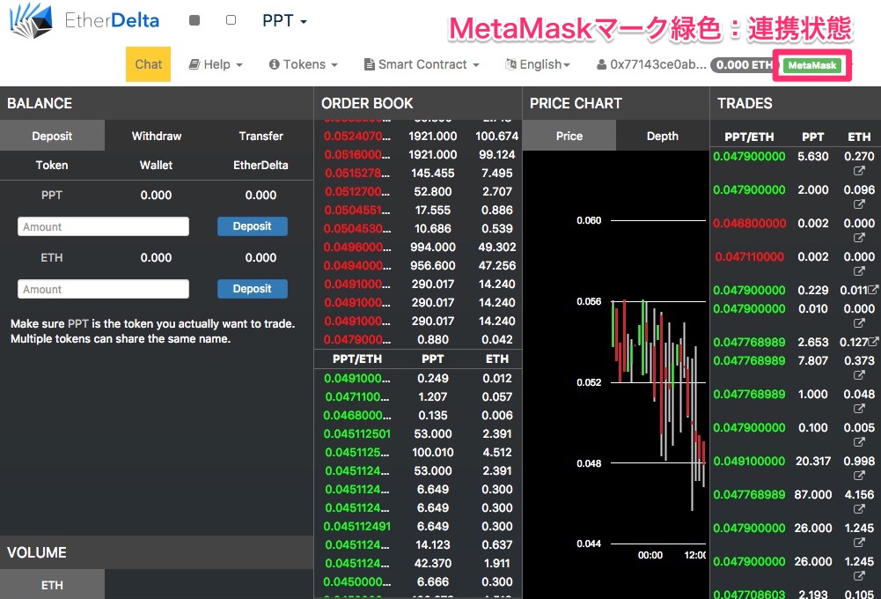Viewport: 881px width, 599px height.
Task: Open external link icon for 0.100 PPT trade
Action: 859,442
